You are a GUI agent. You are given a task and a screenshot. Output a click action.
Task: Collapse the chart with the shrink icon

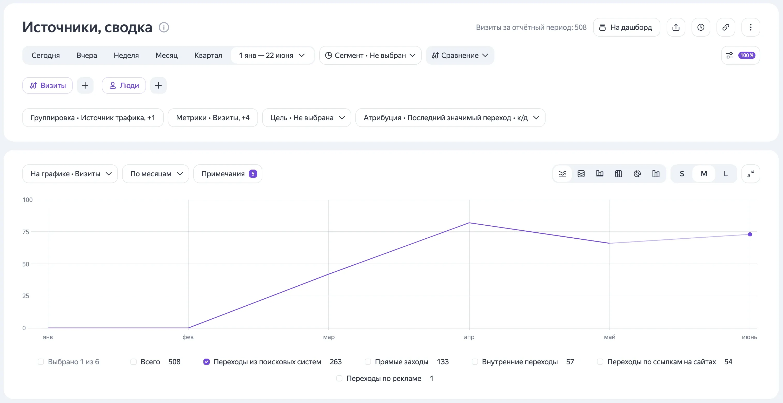751,174
